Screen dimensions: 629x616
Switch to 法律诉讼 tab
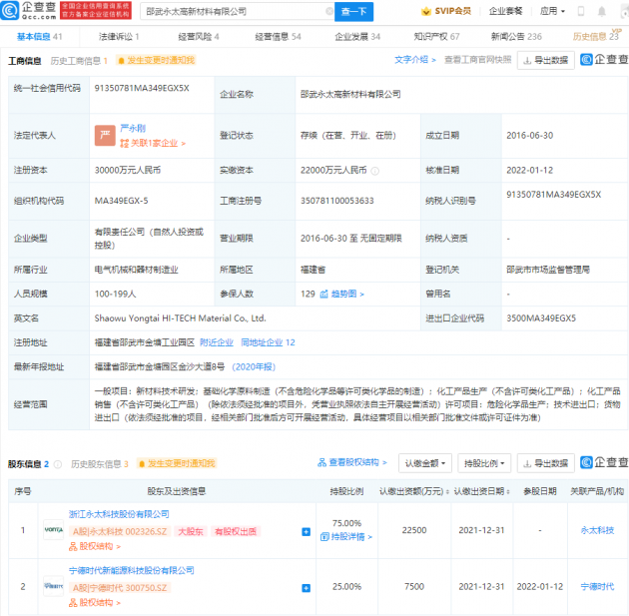click(x=119, y=37)
